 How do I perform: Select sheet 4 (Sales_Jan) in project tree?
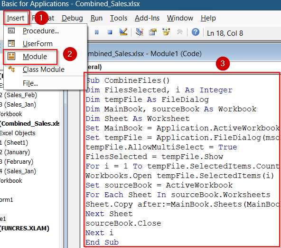pyautogui.click(x=18, y=171)
